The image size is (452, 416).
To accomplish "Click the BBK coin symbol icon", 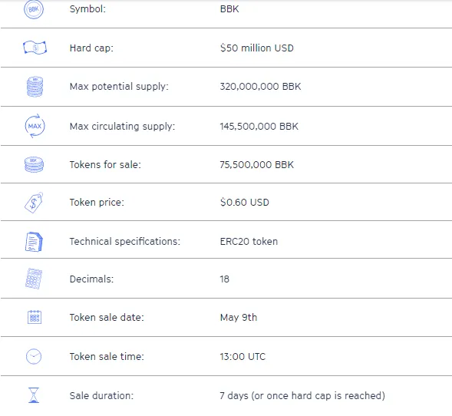I will pos(34,9).
